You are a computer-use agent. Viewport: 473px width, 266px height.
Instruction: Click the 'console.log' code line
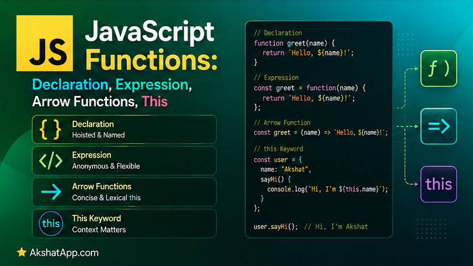[327, 189]
